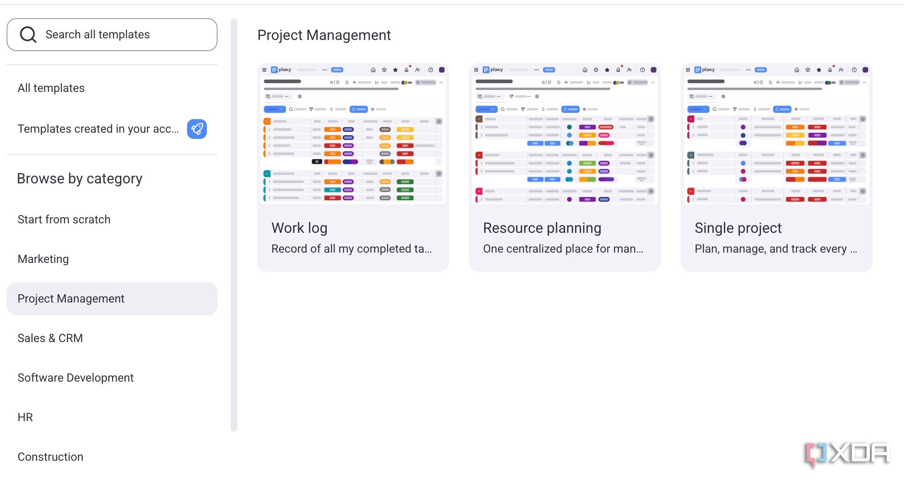Open Templates created in your account
Viewport: 904px width, 483px height.
point(98,129)
